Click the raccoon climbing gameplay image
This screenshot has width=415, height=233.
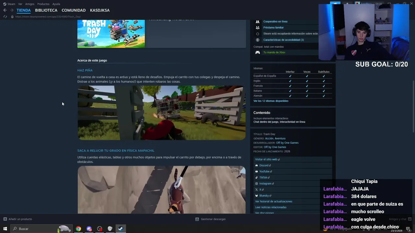[x=161, y=190]
